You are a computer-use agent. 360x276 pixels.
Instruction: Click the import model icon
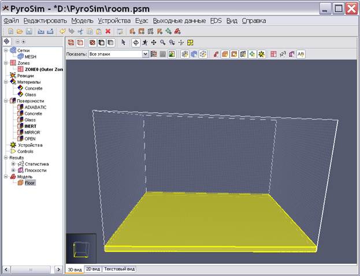click(41, 31)
